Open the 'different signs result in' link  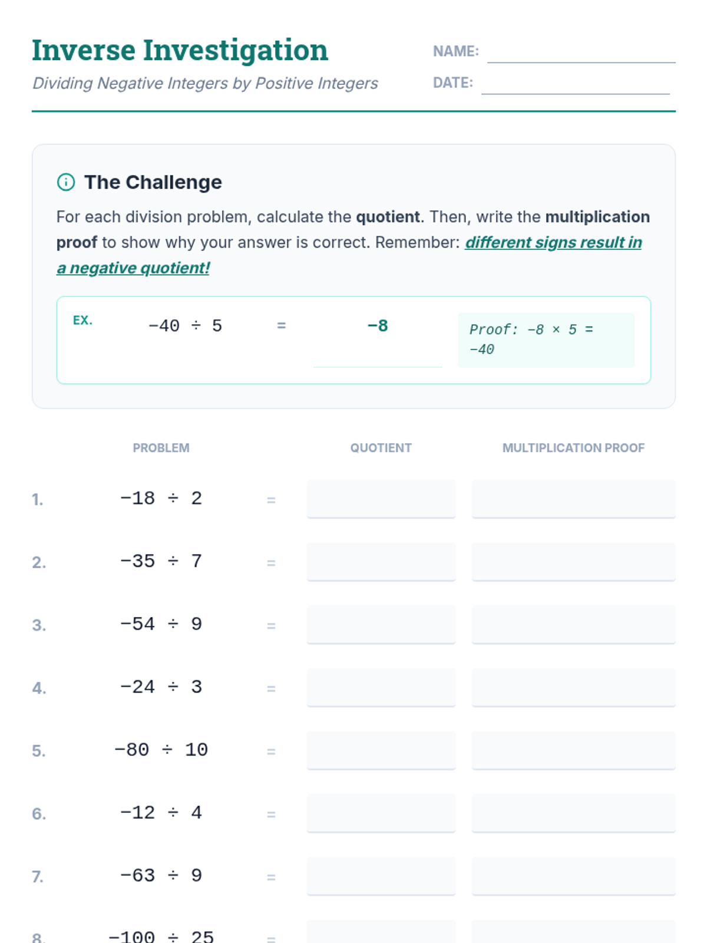553,242
